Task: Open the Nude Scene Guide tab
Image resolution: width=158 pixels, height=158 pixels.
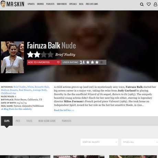Action: tap(47, 121)
